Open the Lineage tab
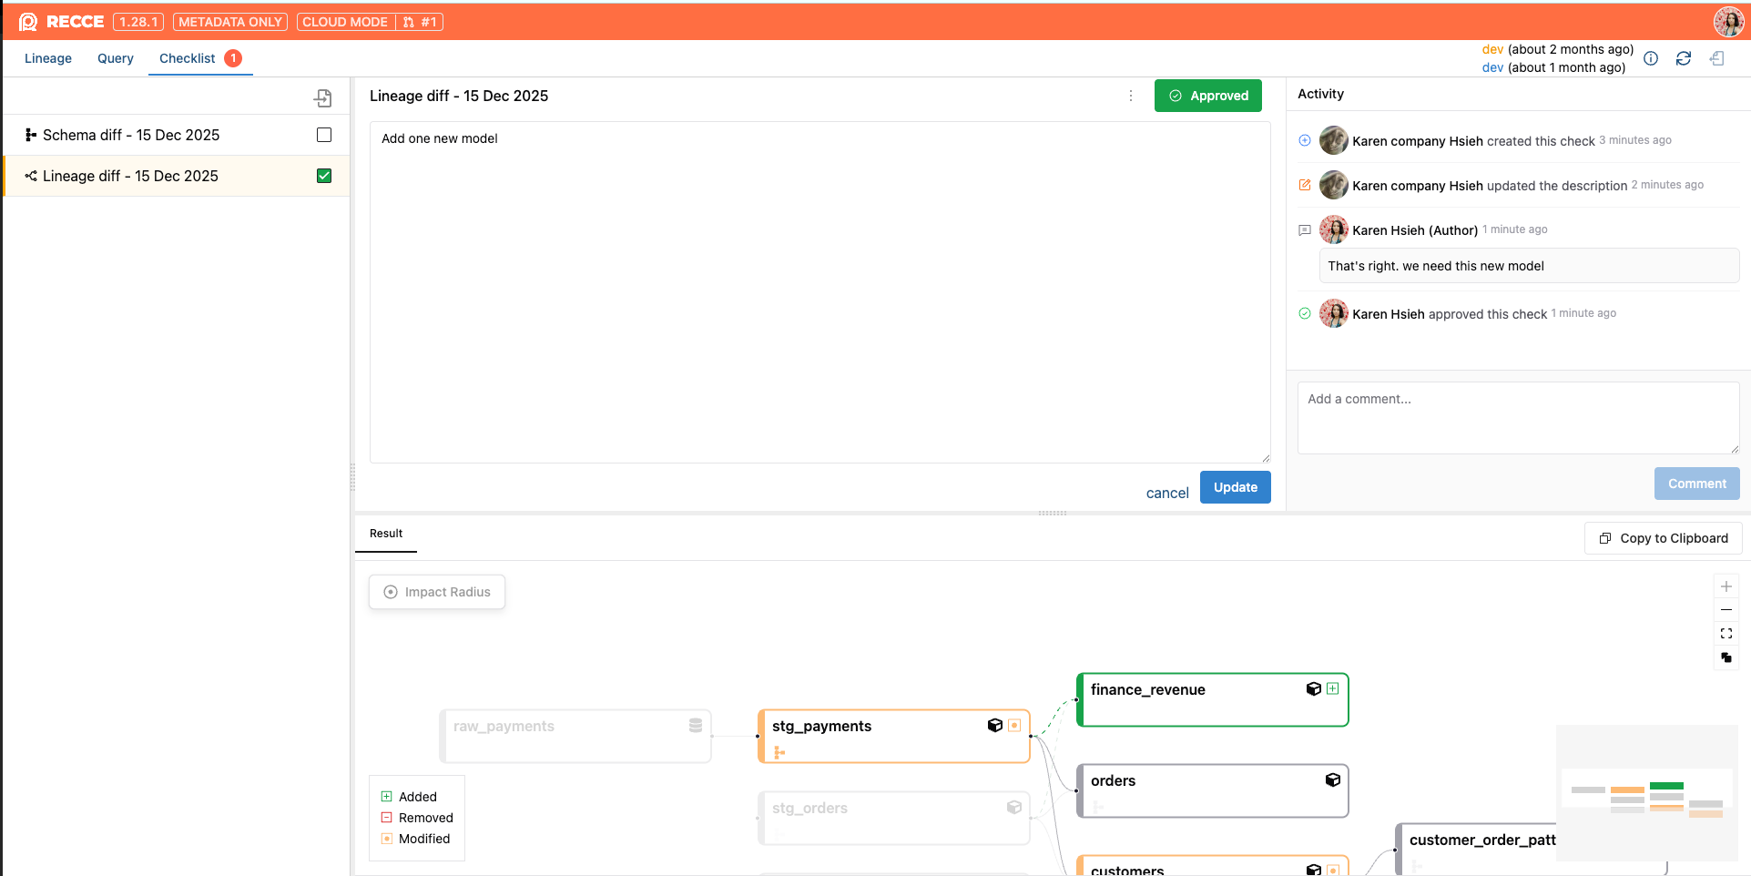 click(47, 57)
